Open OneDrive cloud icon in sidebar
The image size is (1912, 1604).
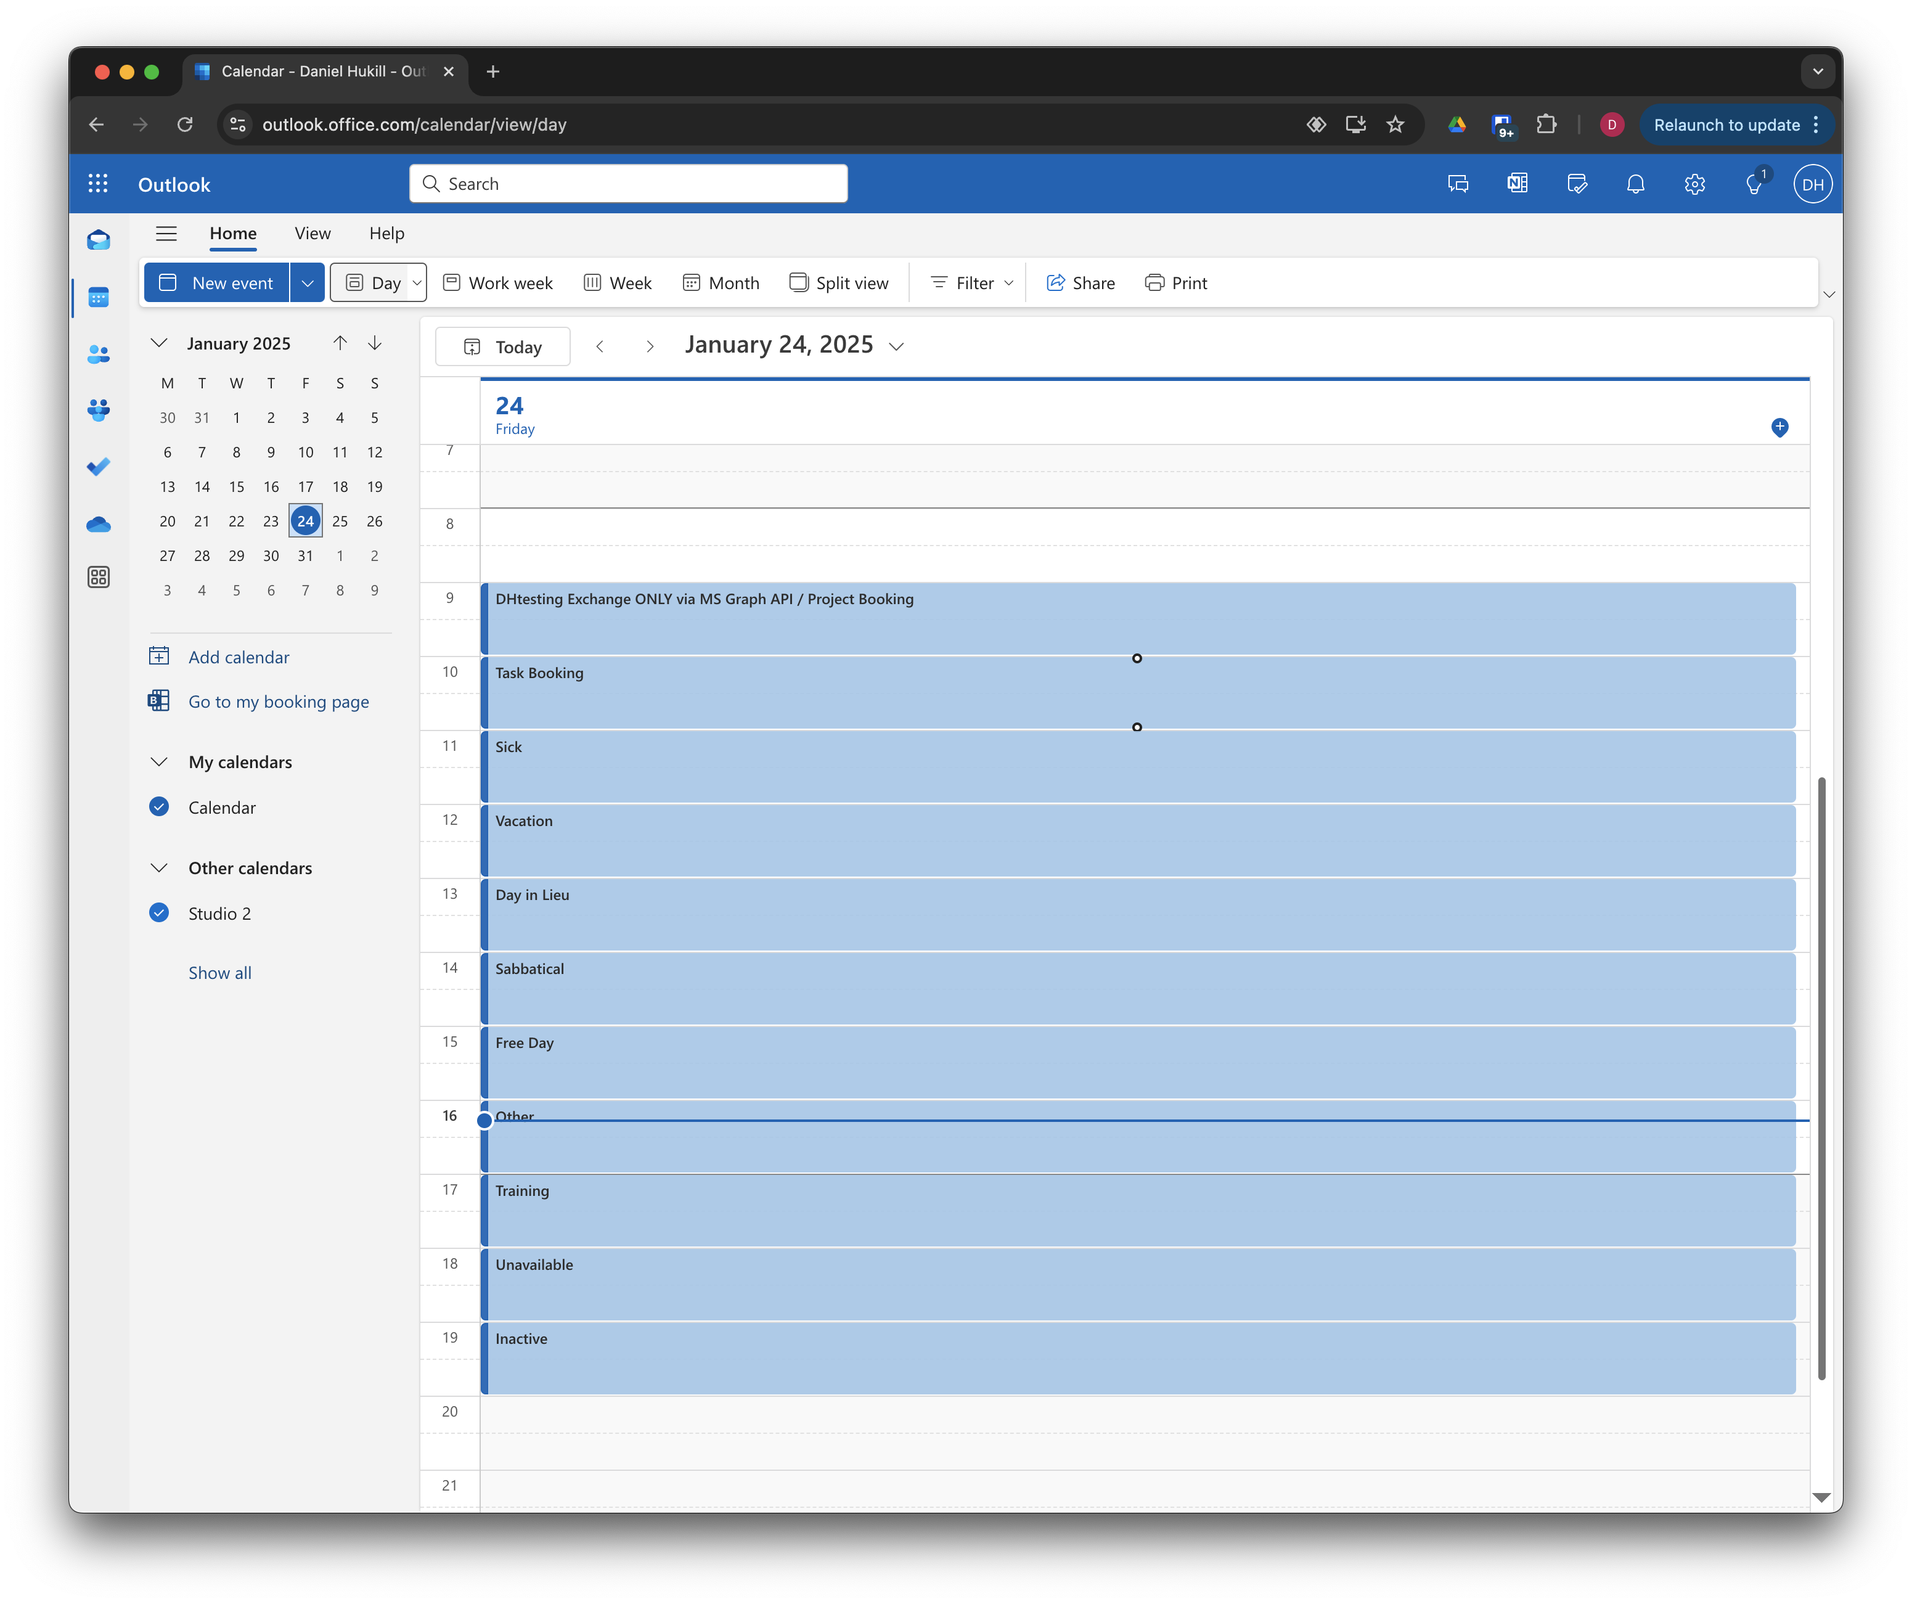[99, 525]
